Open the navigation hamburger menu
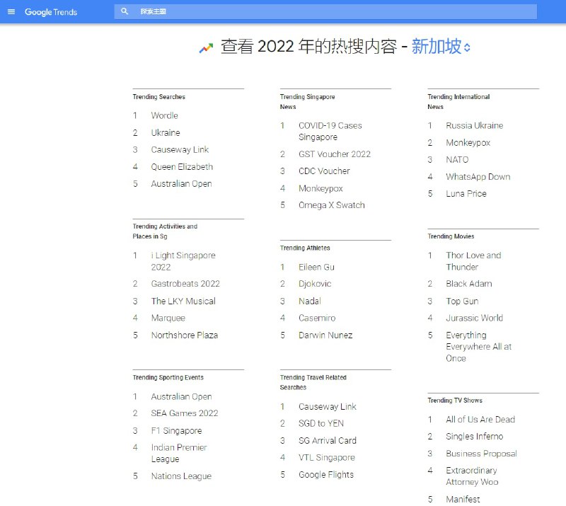The height and width of the screenshot is (506, 566). click(x=11, y=12)
